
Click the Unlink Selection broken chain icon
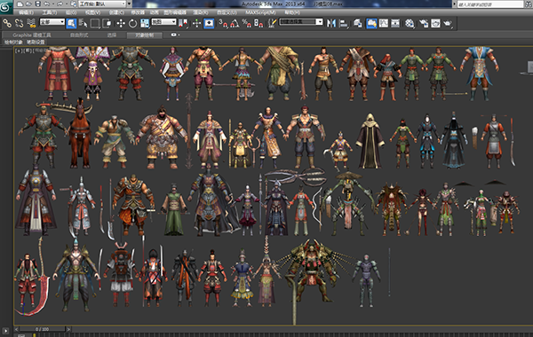point(20,23)
